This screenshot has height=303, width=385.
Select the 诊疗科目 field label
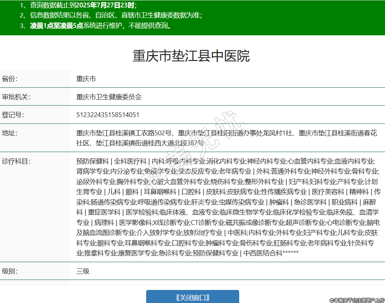click(16, 161)
